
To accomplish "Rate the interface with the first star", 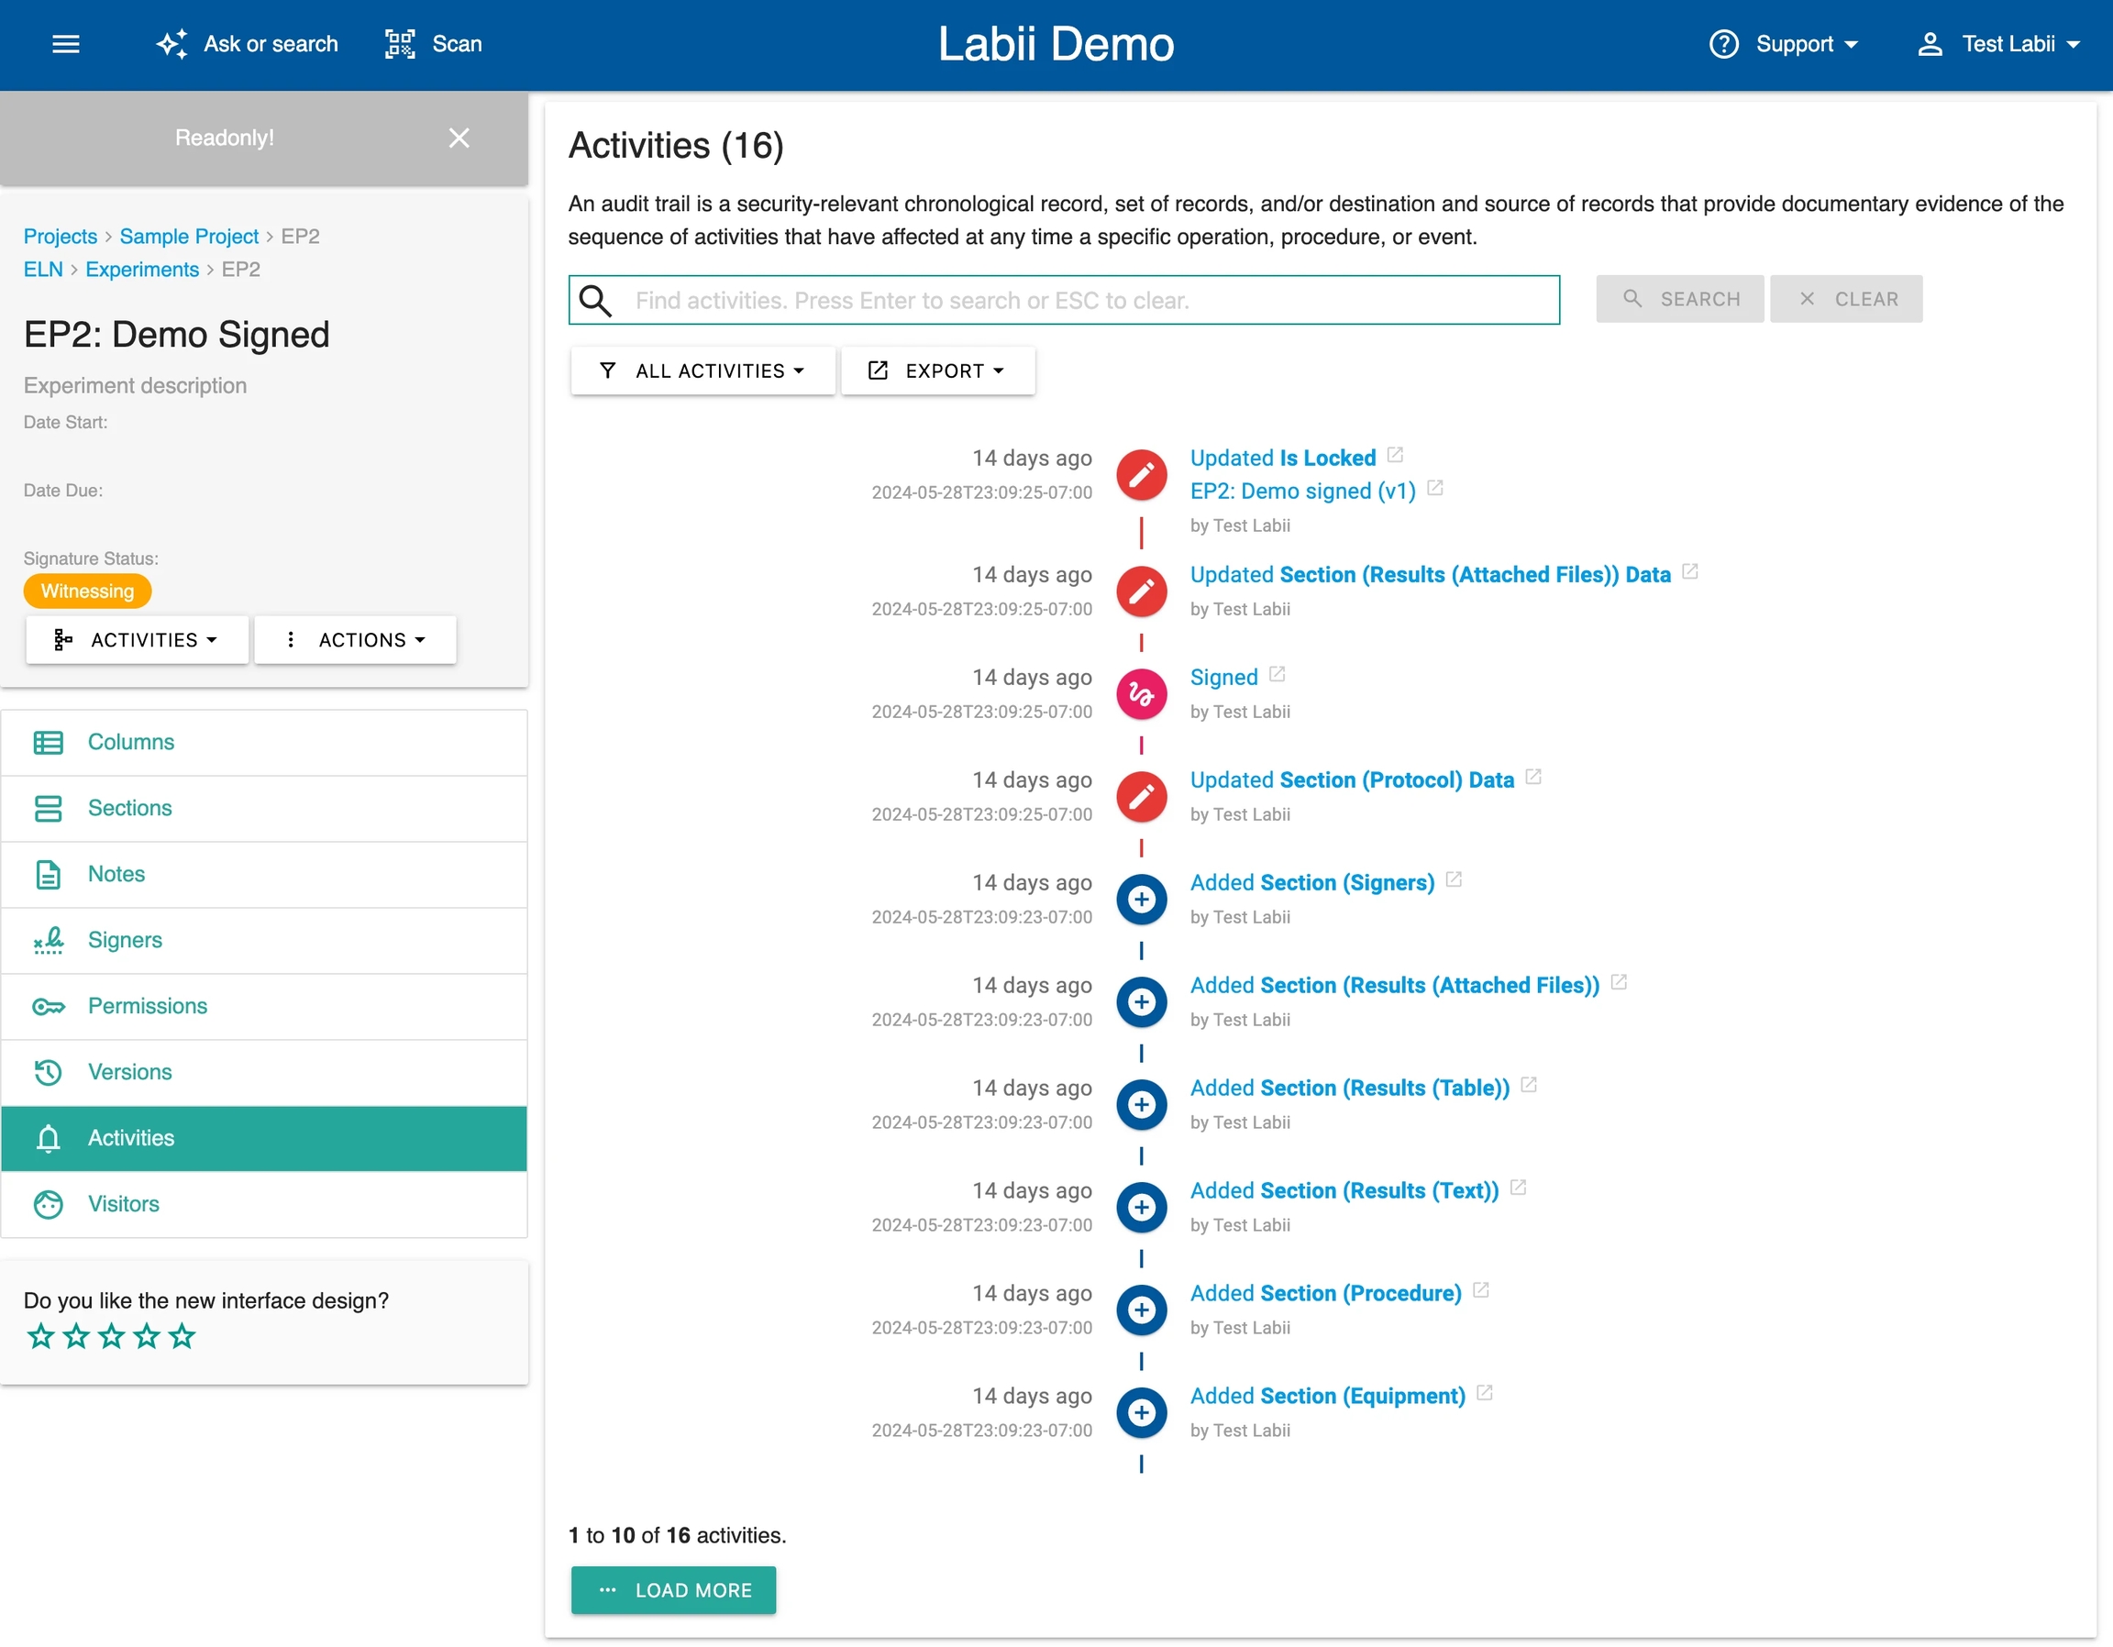I will pos(40,1336).
